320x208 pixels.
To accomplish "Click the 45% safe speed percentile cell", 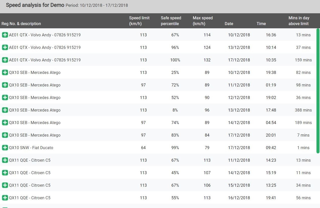I will click(x=175, y=173).
